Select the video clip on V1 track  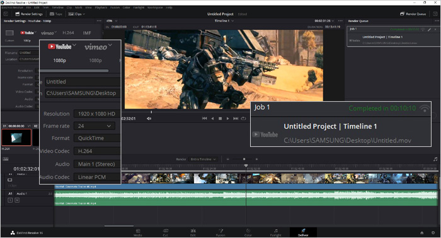246,181
